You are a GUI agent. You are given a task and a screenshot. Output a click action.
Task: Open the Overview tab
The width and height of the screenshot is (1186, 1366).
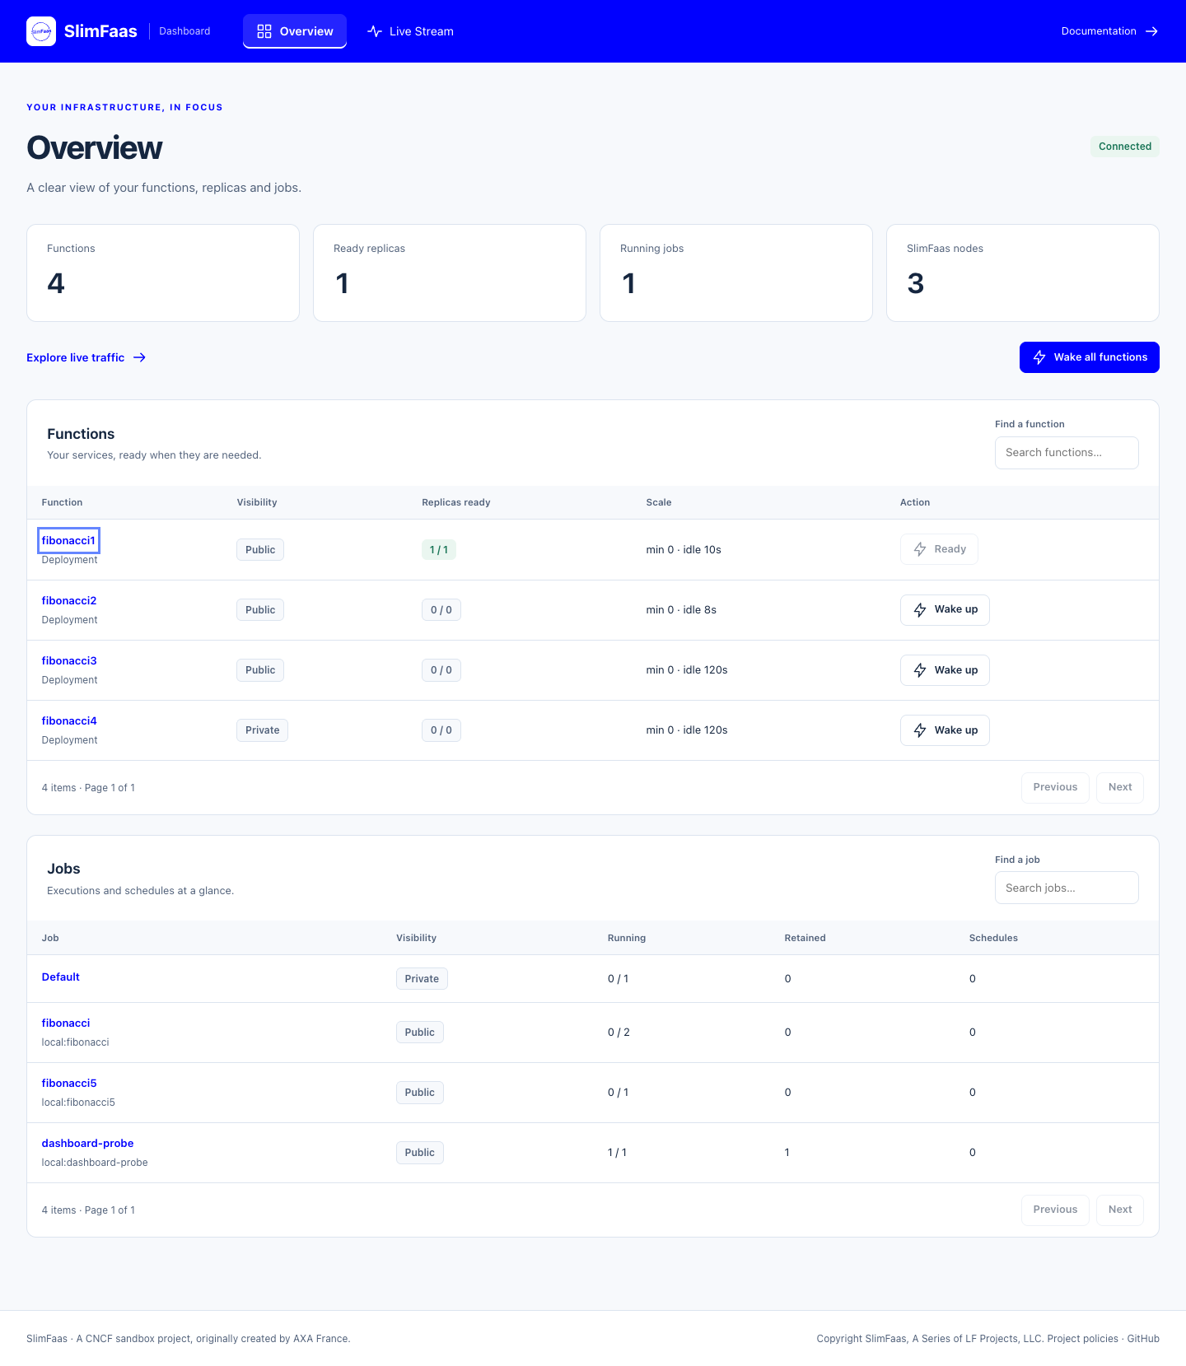click(295, 31)
